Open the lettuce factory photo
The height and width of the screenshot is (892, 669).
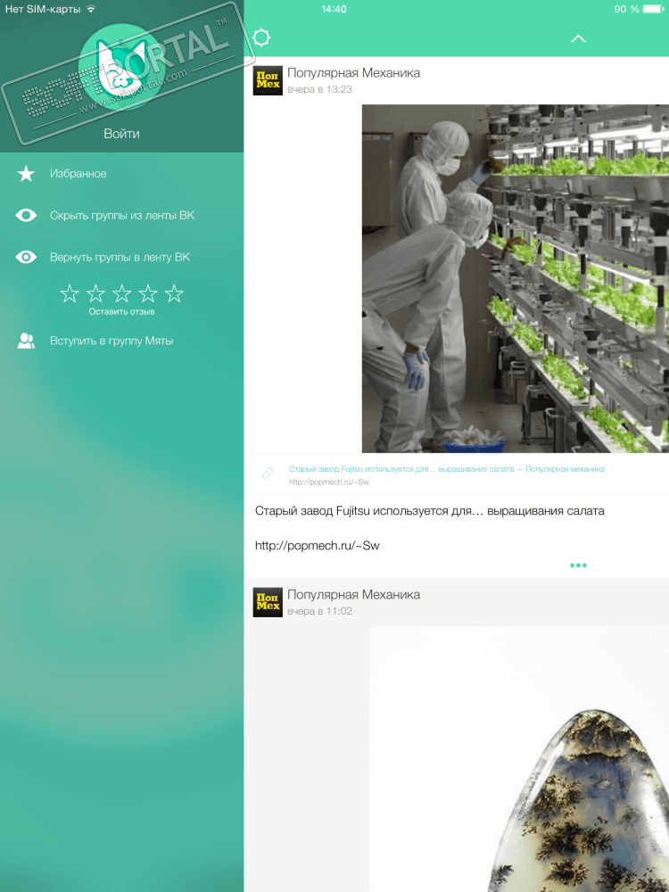(516, 278)
